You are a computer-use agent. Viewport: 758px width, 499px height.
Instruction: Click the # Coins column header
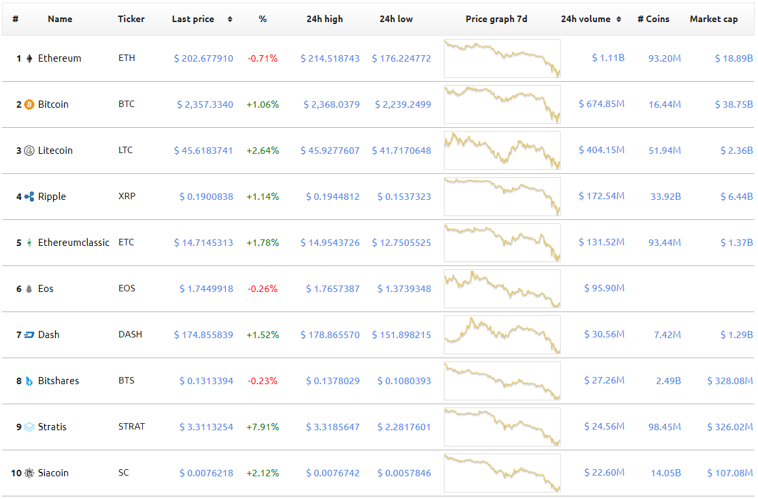[654, 19]
